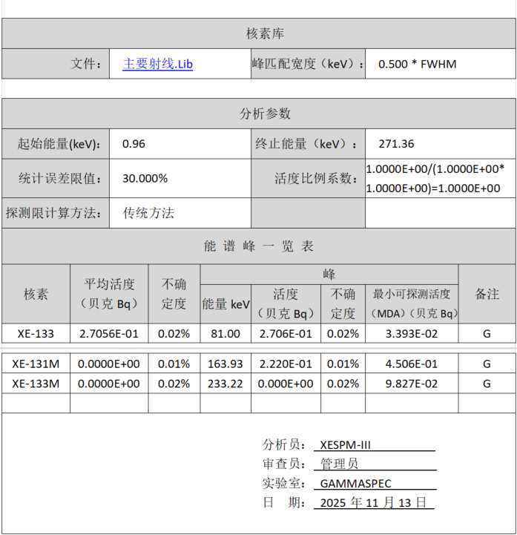
Task: Open the 主要射线.Lib file link
Action: (157, 65)
